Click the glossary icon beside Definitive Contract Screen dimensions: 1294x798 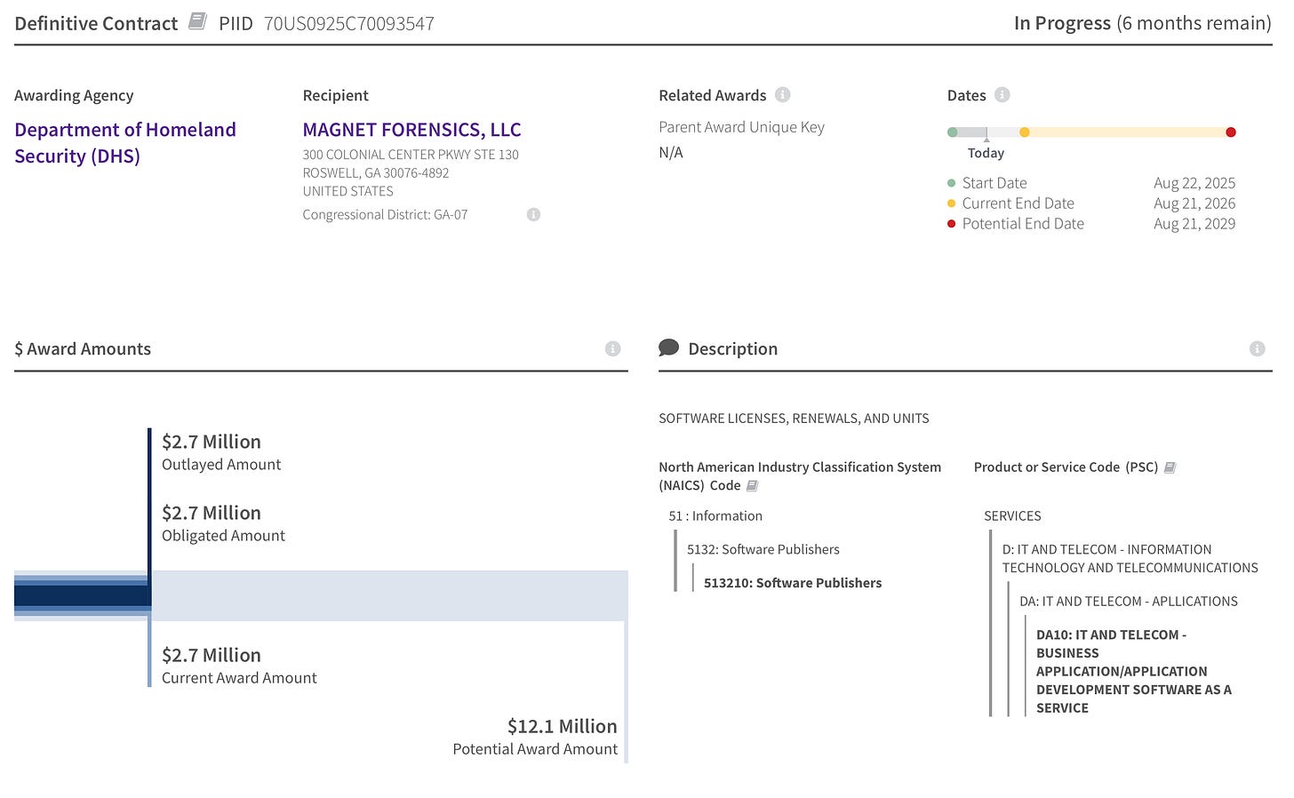(x=198, y=21)
